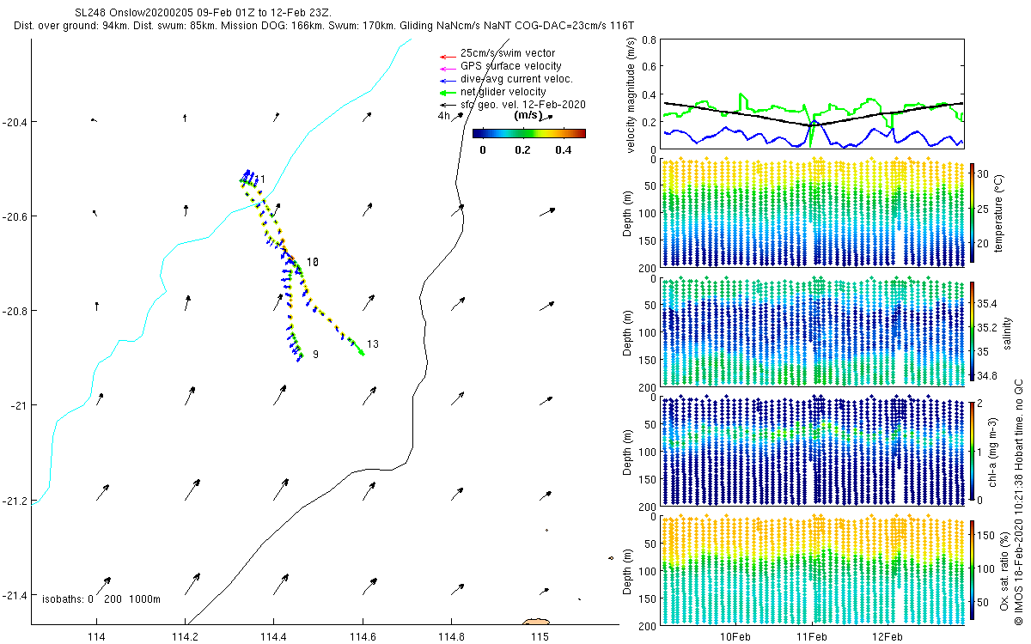Click the Ox. sat. ratio colorbar
This screenshot has width=1031, height=644.
coord(972,570)
